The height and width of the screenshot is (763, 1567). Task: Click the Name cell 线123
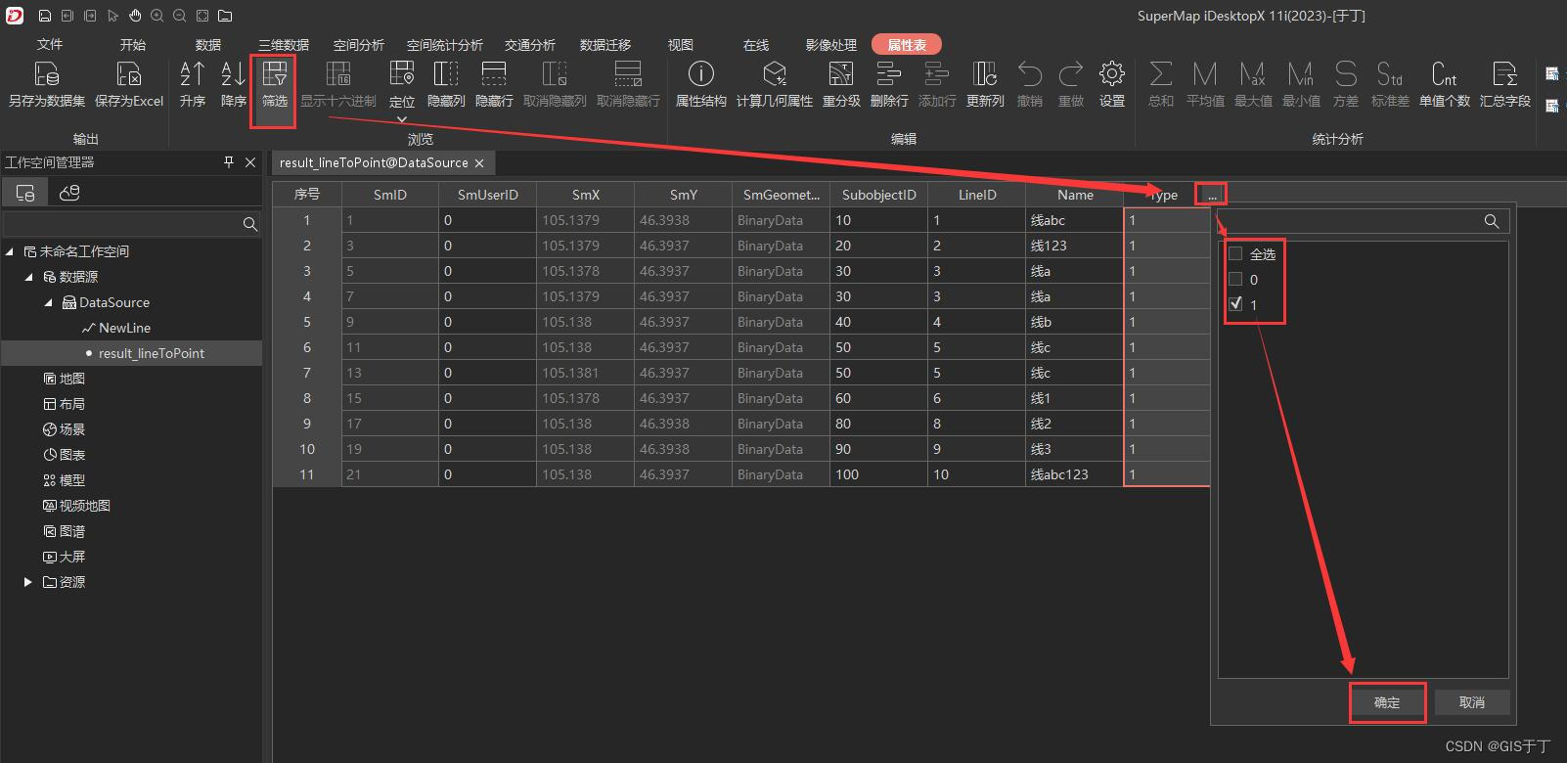click(1074, 246)
